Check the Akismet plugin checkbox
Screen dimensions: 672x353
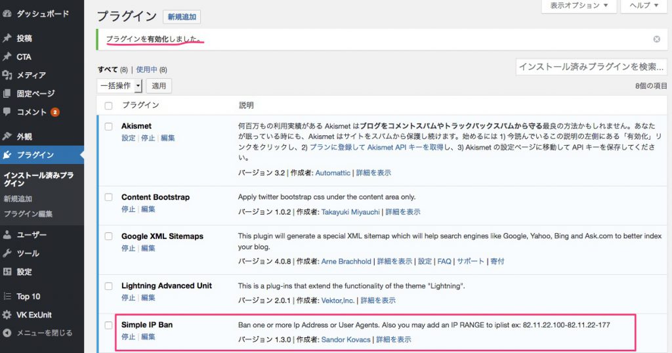(x=108, y=127)
